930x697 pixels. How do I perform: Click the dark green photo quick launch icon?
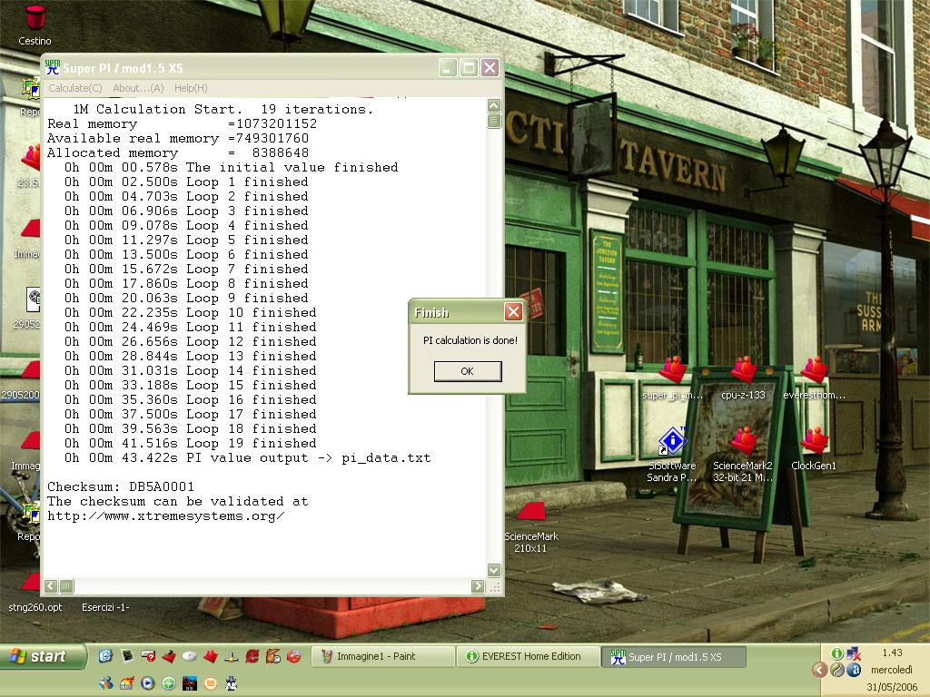127,655
